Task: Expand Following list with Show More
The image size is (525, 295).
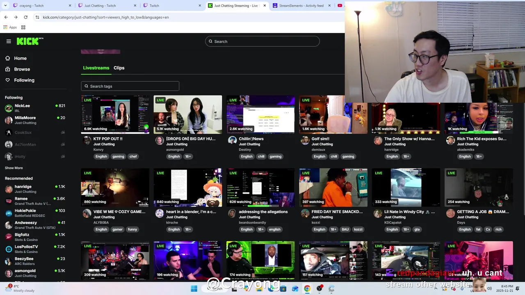Action: tap(14, 168)
